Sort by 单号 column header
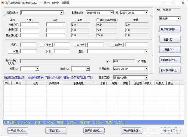 [x=18, y=83]
